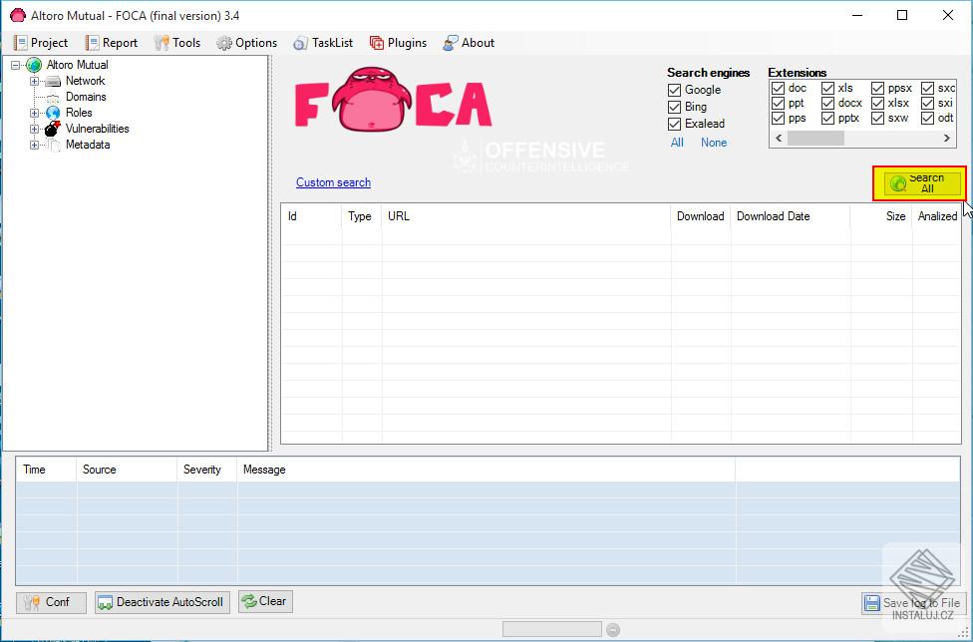Open the Project menu

[x=41, y=43]
